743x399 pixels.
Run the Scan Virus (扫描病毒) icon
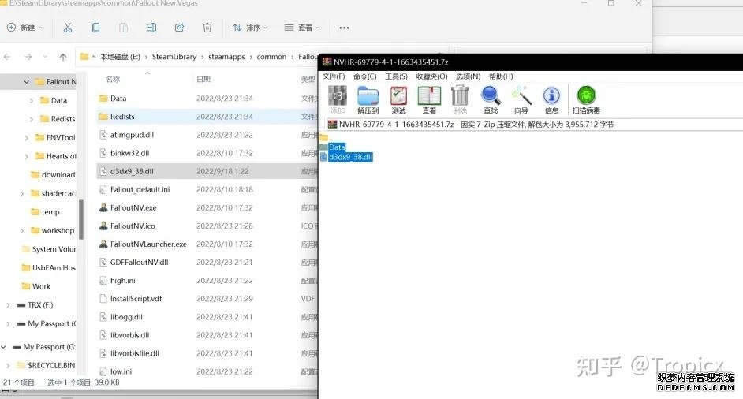point(586,100)
